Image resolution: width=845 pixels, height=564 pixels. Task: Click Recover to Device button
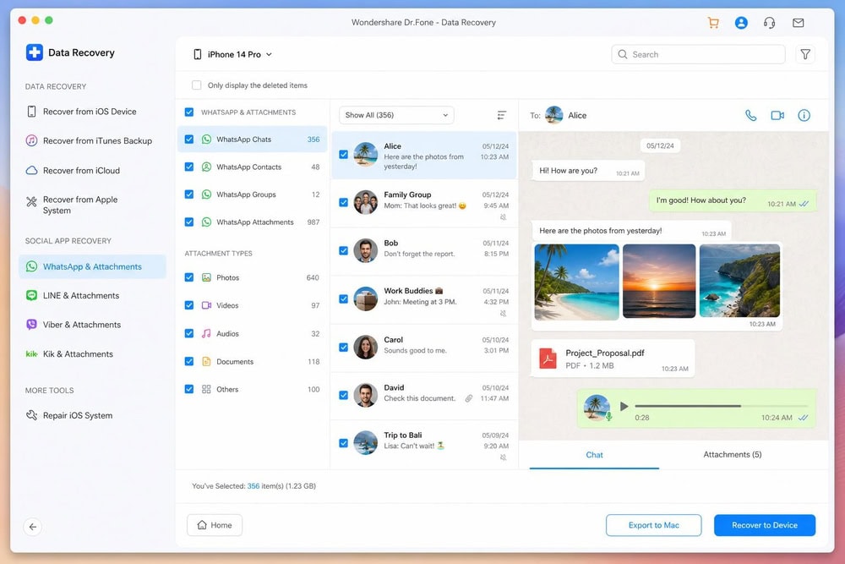[764, 525]
